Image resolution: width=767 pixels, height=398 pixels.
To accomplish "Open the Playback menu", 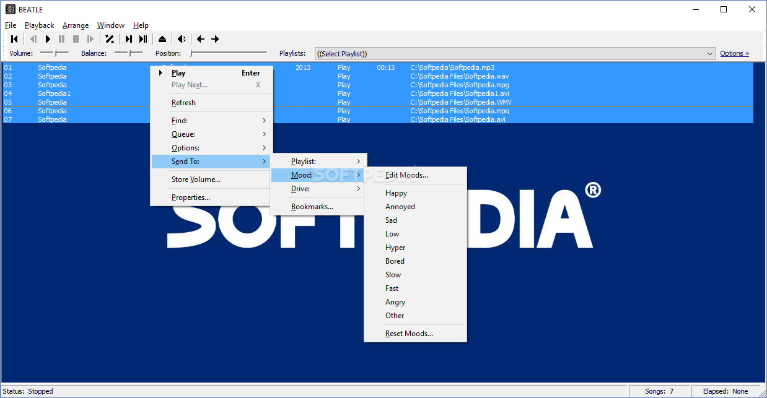I will [40, 25].
